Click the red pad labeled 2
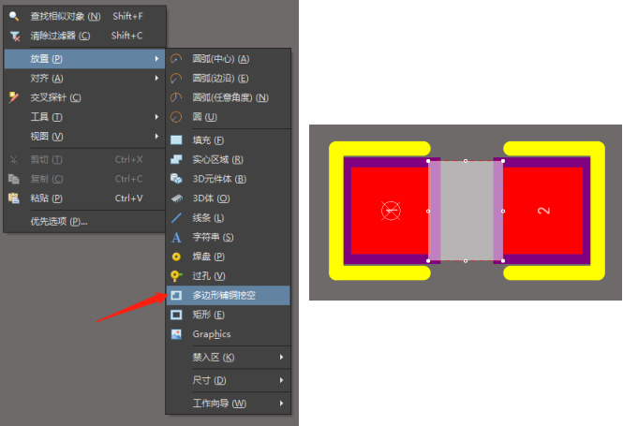 543,212
